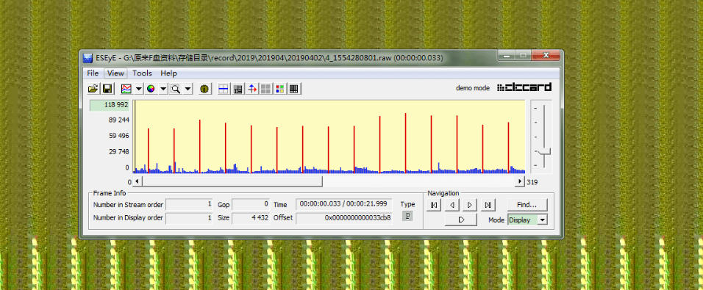Click the vertical zoom slider handle

[544, 151]
